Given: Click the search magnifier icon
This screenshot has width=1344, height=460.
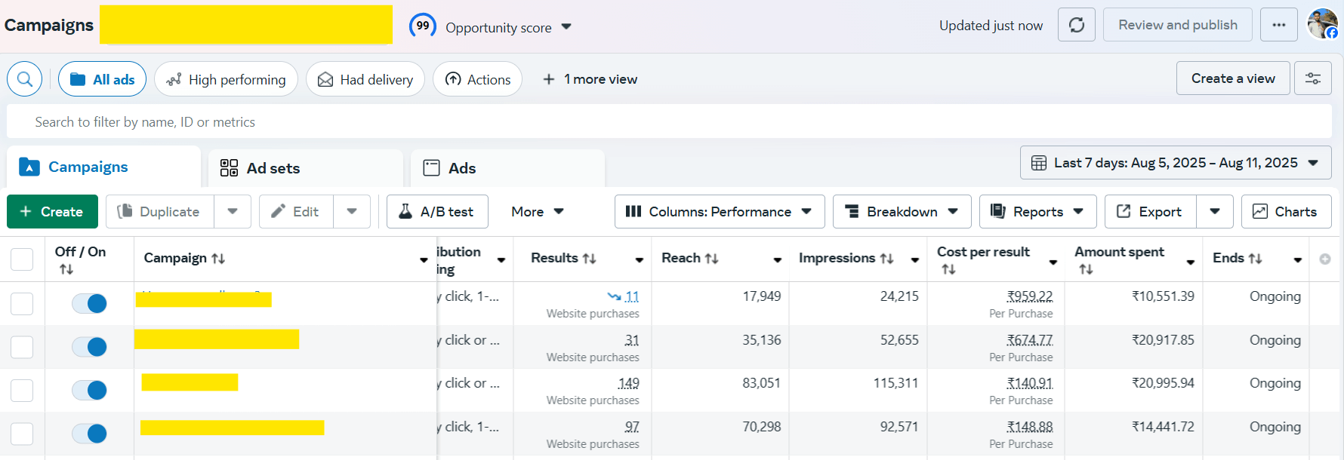Looking at the screenshot, I should (x=25, y=79).
